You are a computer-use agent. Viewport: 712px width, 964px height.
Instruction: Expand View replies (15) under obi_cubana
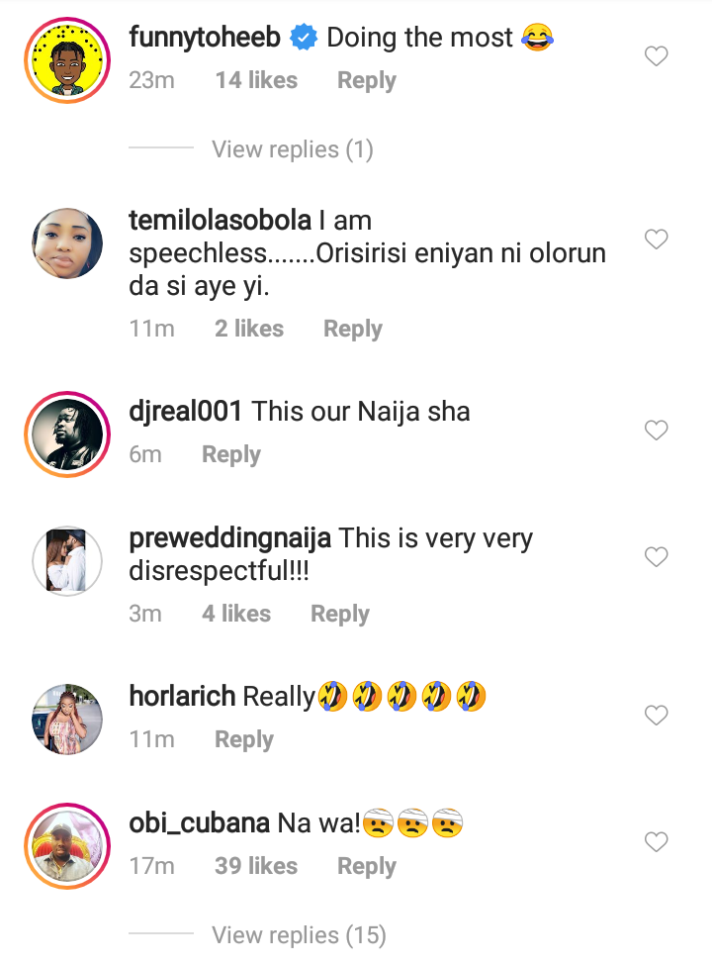pyautogui.click(x=298, y=934)
